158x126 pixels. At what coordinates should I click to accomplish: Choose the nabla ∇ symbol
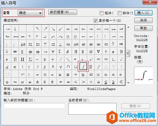(99, 51)
